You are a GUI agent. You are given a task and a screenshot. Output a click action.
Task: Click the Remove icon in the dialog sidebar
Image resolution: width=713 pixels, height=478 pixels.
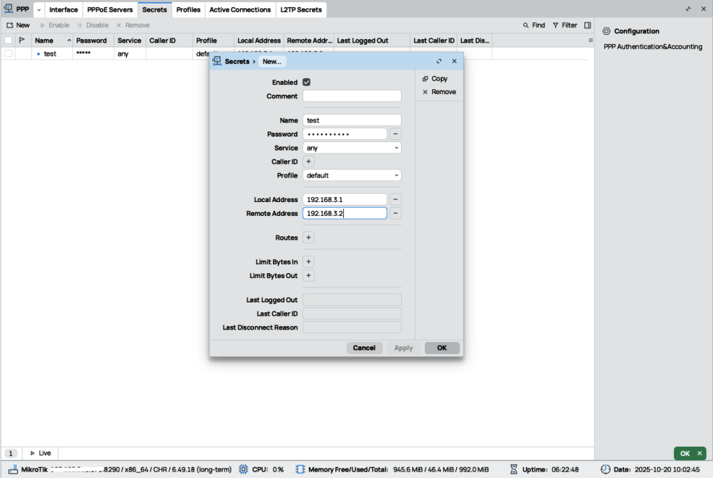(425, 92)
